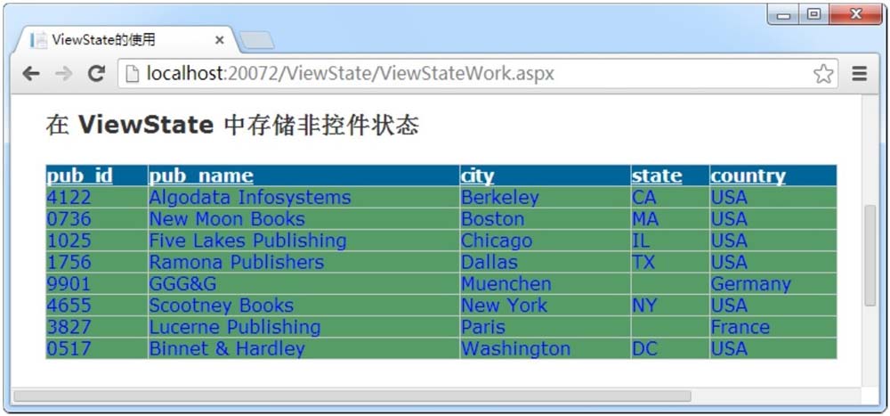Viewport: 890px width, 416px height.
Task: Click cell '0736' in pub_id column
Action: (x=96, y=219)
